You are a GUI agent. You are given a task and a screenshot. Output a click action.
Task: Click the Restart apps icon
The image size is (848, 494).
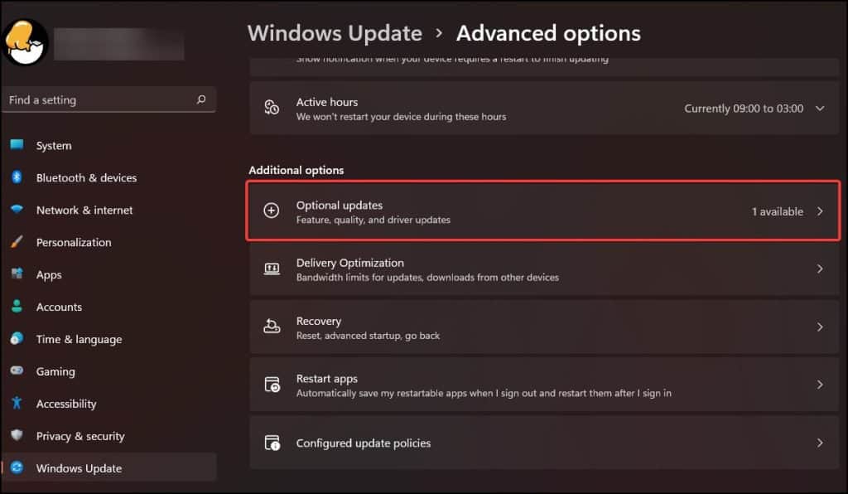coord(272,385)
